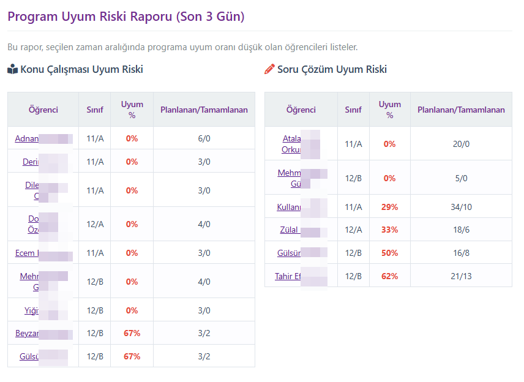
Task: Open the Zülal student link
Action: pos(289,230)
